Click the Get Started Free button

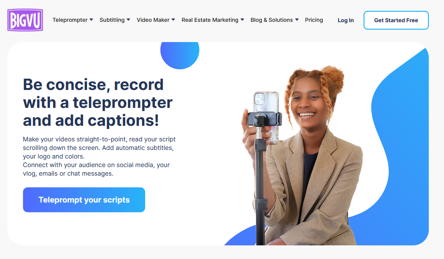[396, 20]
